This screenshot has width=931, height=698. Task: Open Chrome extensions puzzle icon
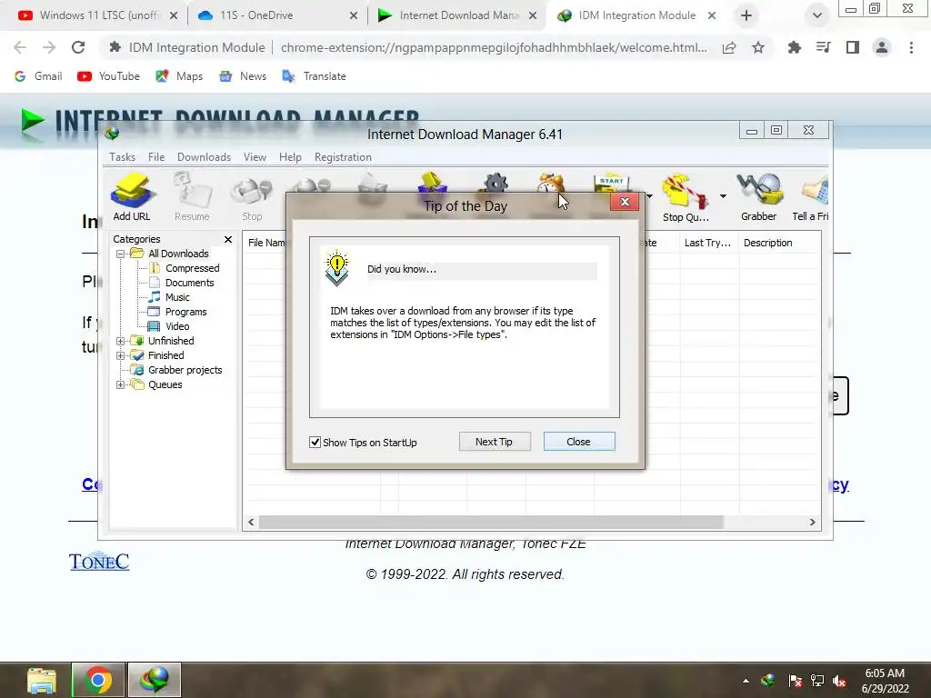click(x=794, y=47)
